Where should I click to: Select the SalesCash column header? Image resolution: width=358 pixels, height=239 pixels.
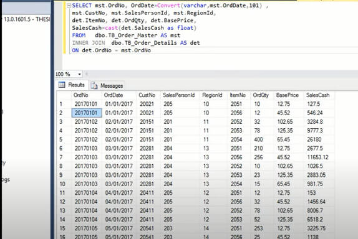coord(319,95)
